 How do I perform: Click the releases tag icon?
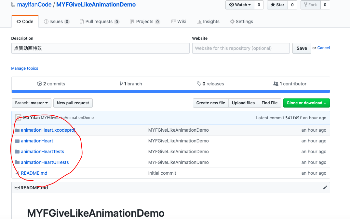coord(199,84)
